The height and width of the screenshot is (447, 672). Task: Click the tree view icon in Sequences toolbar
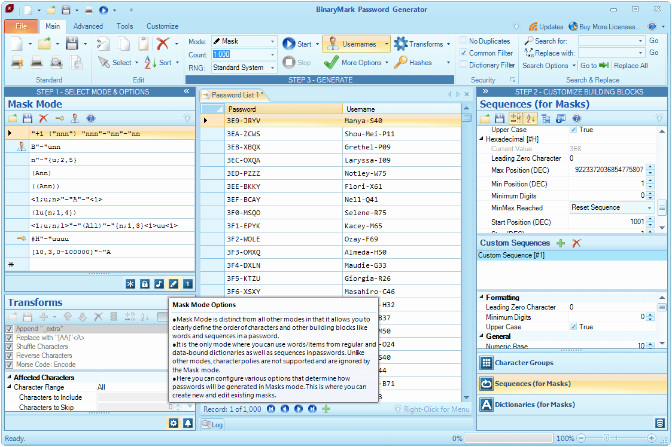pos(546,118)
